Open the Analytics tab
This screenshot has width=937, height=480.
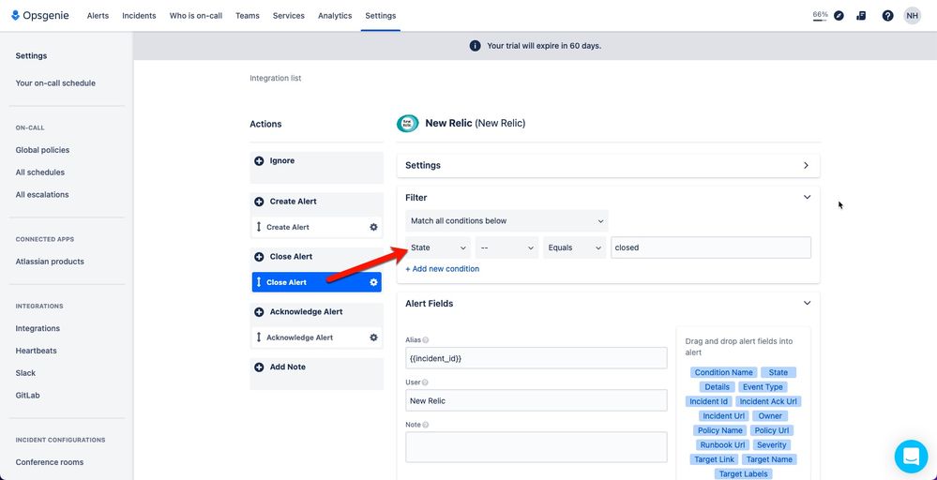(335, 16)
